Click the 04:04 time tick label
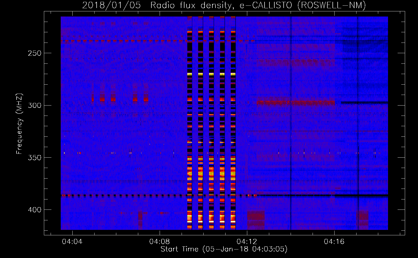The image size is (418, 258). [72, 241]
